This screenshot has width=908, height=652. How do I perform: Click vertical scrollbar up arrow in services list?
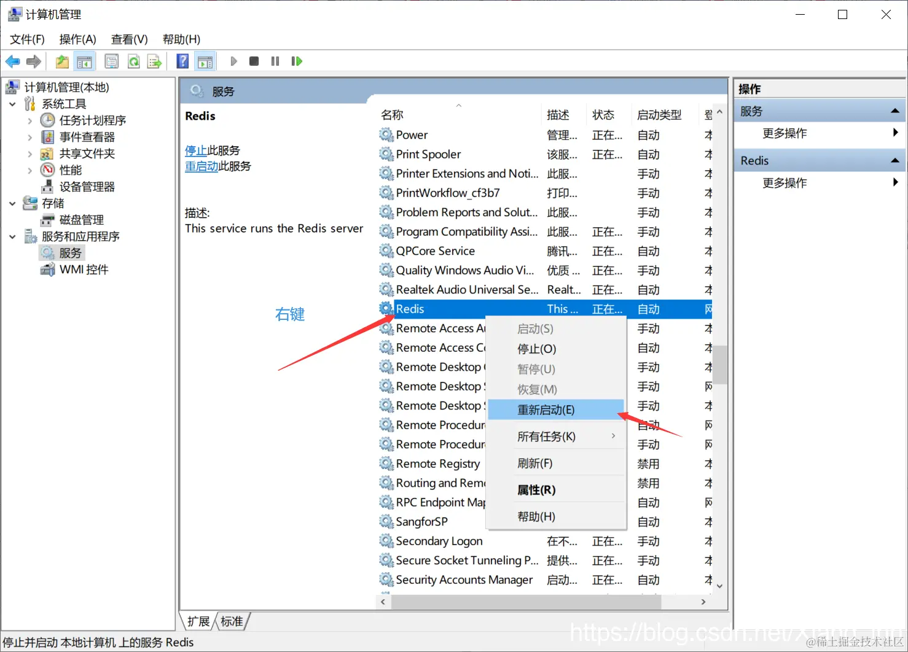pyautogui.click(x=720, y=112)
